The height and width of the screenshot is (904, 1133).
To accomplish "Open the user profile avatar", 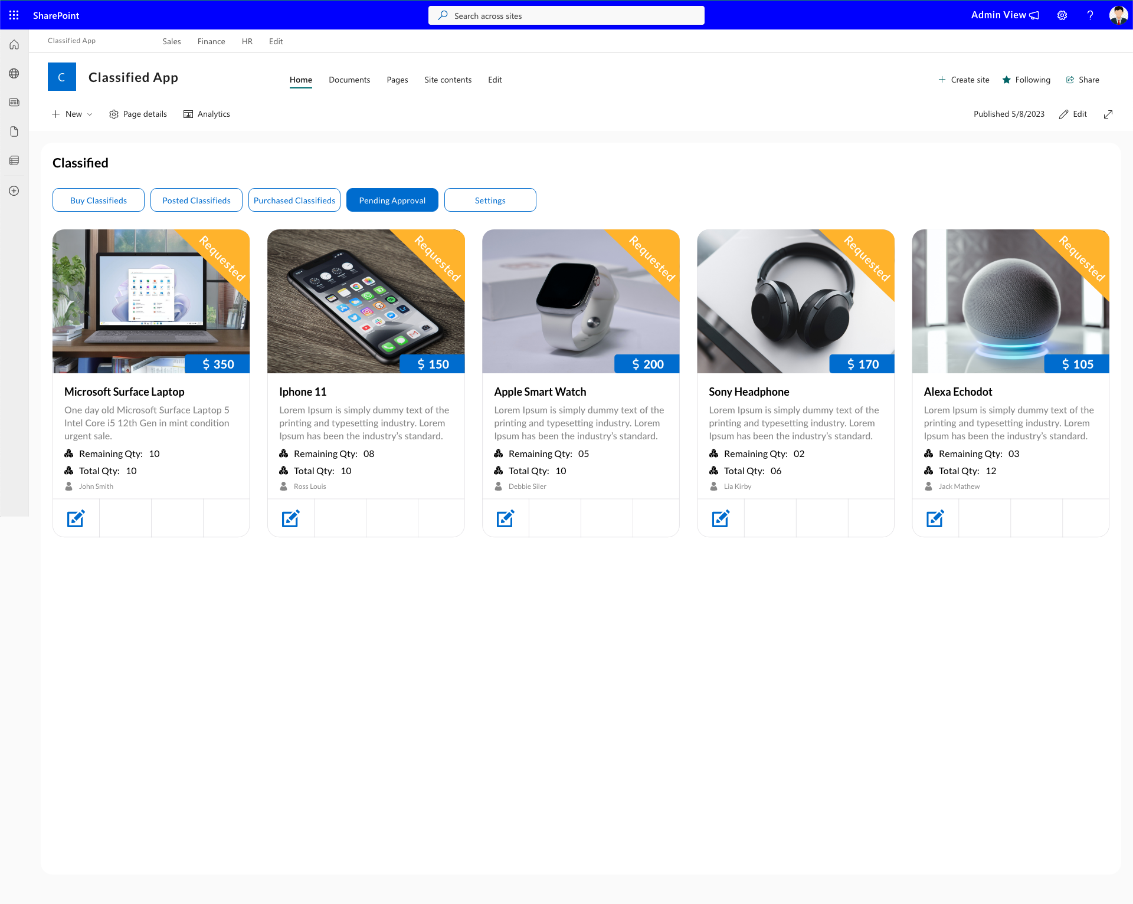I will (1118, 15).
